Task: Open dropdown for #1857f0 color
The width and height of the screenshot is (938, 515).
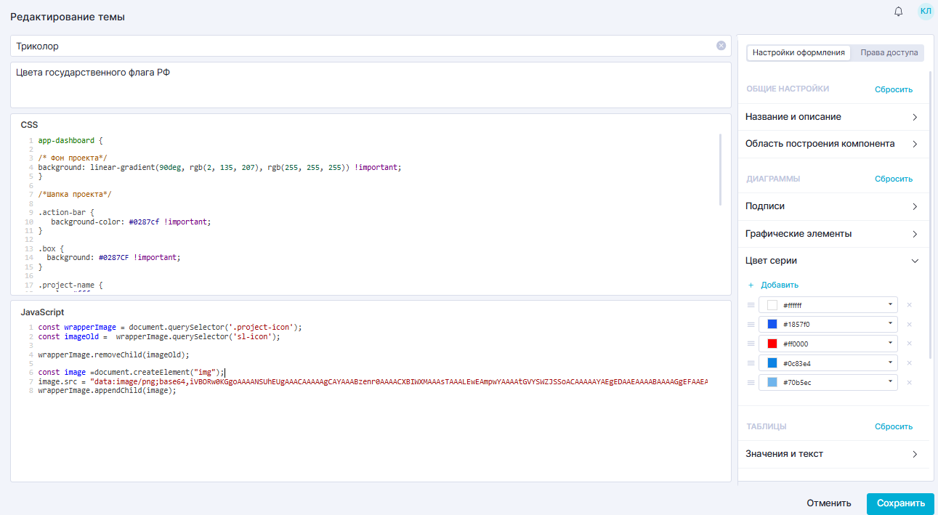Action: (x=890, y=324)
